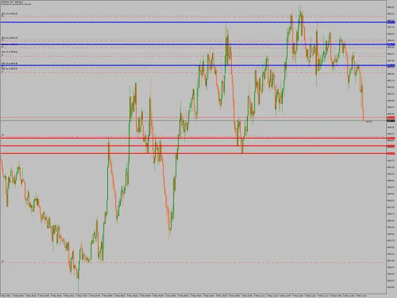Image resolution: width=397 pixels, height=298 pixels.
Task: Click the chart symbol title in top-left corner
Action: point(12,2)
